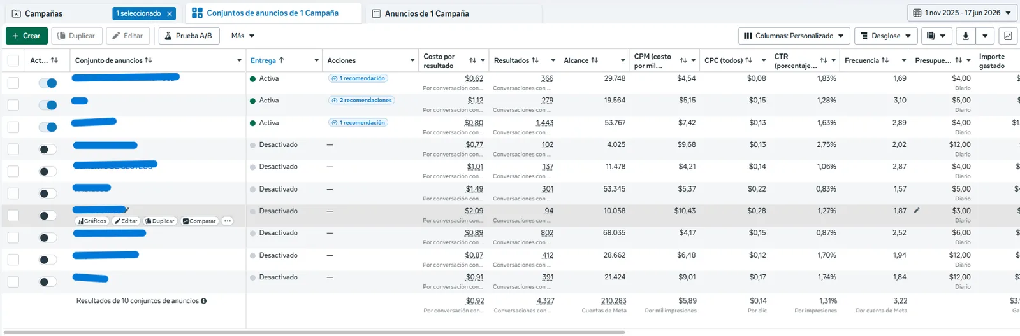Check the row with 366 results
The image size is (1020, 336).
13,83
